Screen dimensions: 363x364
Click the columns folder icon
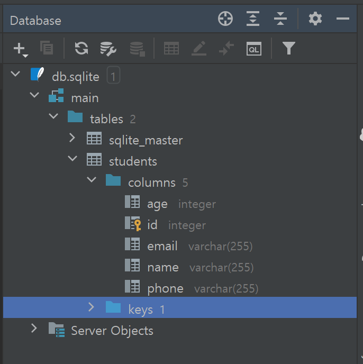(x=113, y=180)
